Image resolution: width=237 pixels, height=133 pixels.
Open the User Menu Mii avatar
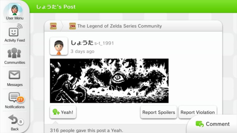pos(15,9)
